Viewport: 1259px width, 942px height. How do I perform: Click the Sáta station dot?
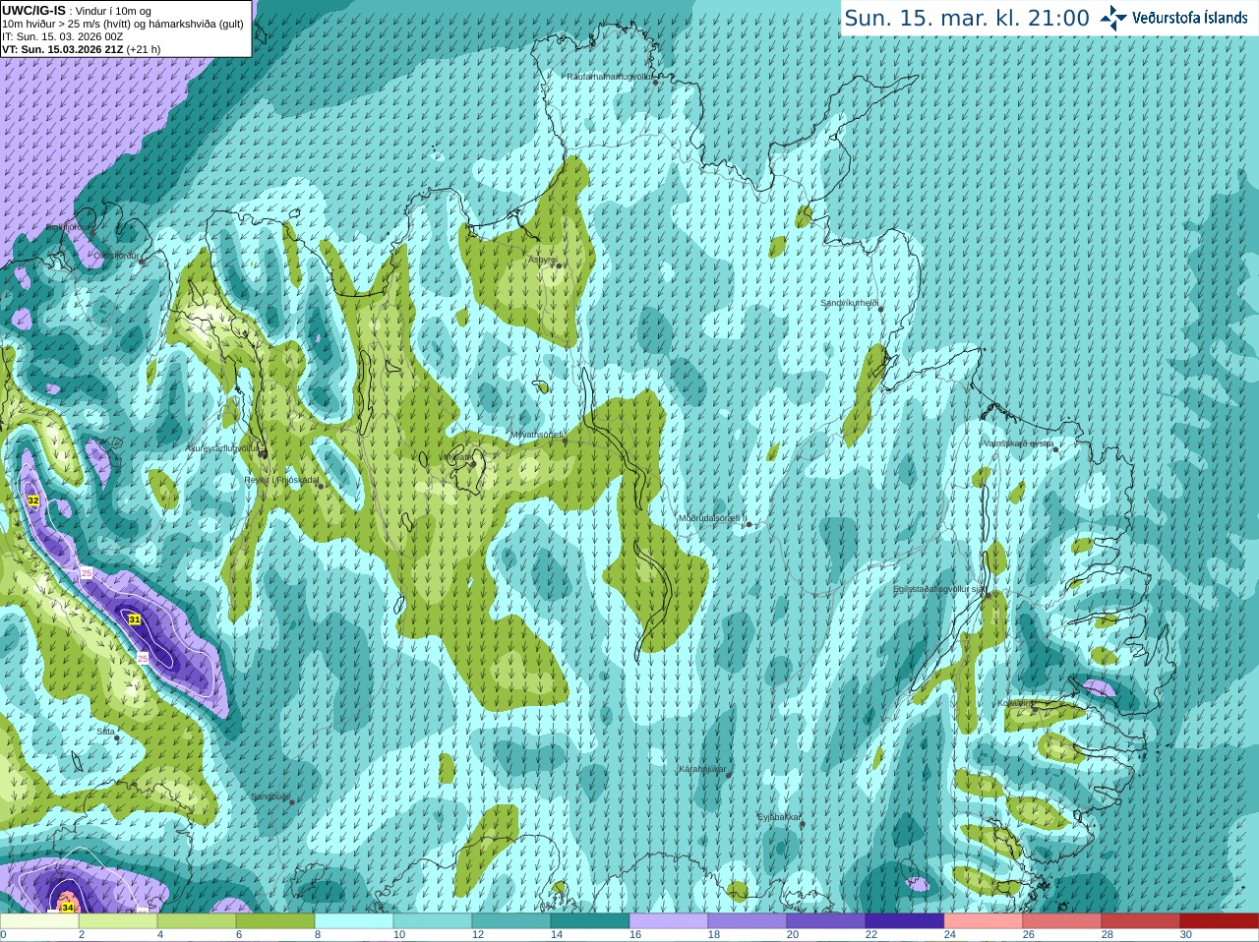tap(117, 737)
